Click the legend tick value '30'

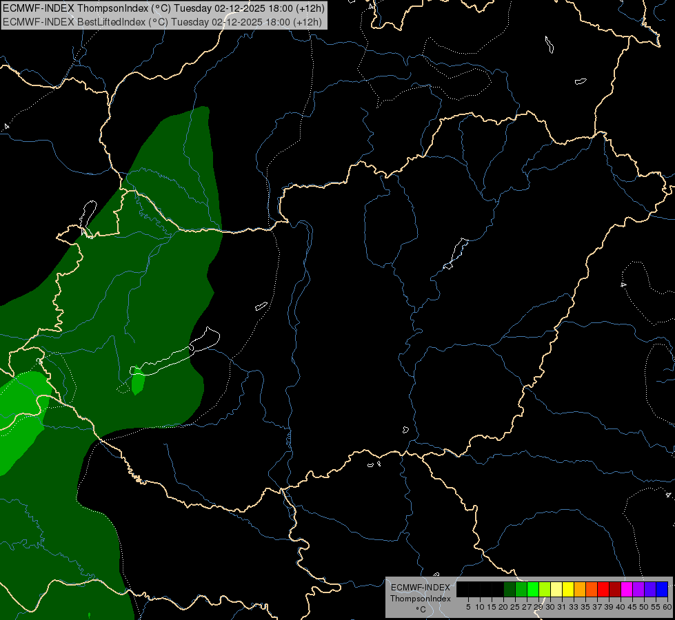click(551, 607)
